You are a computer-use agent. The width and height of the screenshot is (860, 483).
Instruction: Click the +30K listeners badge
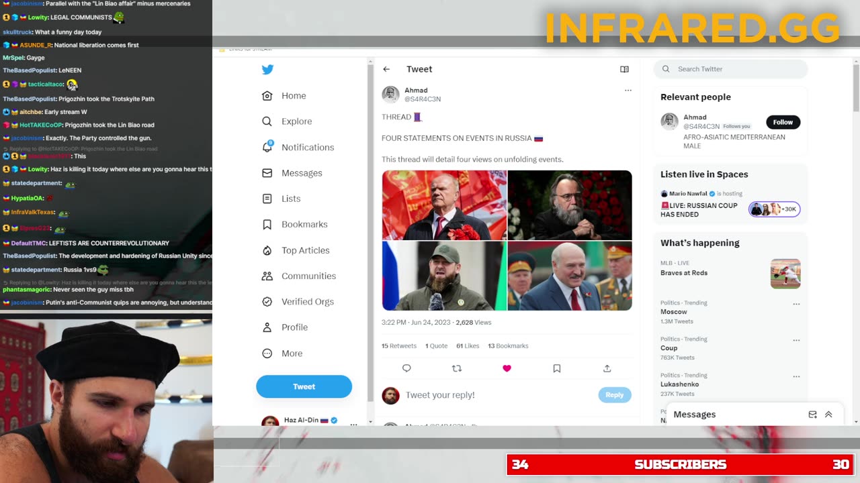(x=775, y=209)
